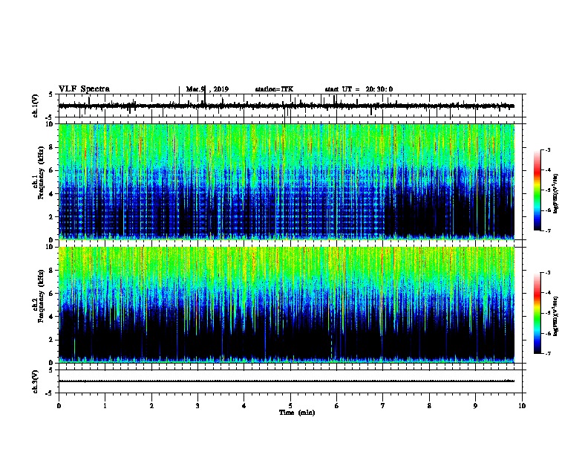This screenshot has height=455, width=588.
Task: Click the '-3' label on ch.2 color scale
Action: coord(547,273)
